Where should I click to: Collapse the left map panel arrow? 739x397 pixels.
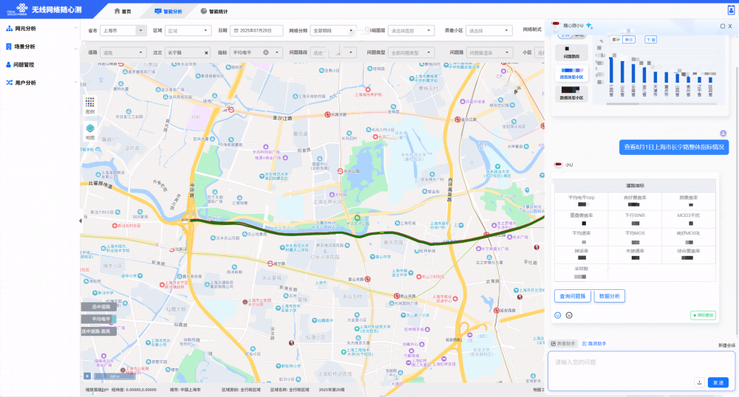tap(80, 221)
